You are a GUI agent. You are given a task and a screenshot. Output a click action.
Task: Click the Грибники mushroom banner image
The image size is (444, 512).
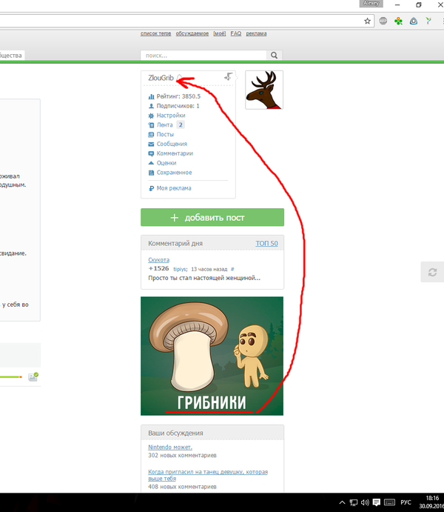[212, 356]
